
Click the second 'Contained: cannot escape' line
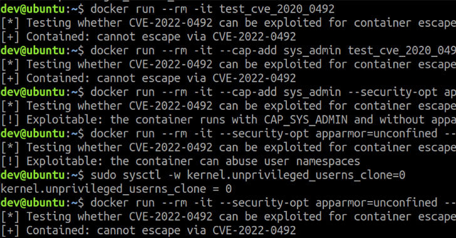click(x=148, y=78)
